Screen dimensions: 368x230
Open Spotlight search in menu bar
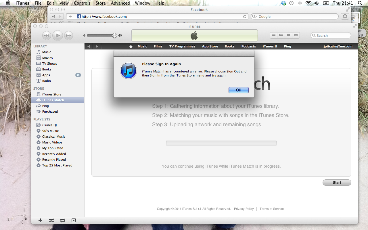click(360, 3)
